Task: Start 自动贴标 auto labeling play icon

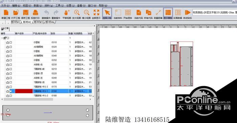Action: [188, 13]
